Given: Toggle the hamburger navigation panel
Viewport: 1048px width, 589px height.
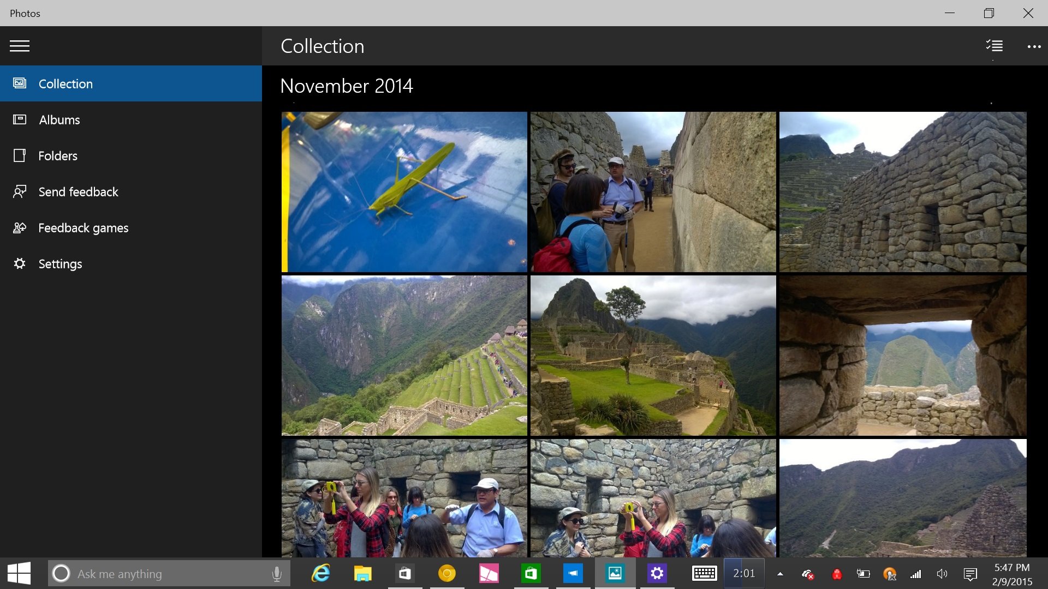Looking at the screenshot, I should tap(19, 45).
